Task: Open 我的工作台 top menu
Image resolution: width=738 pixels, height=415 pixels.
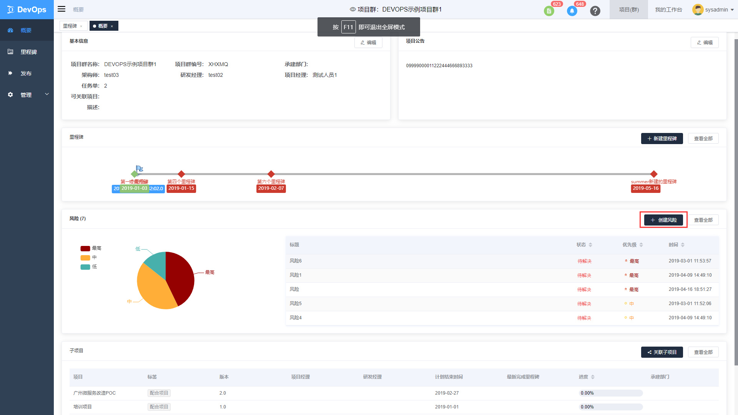Action: coord(668,10)
